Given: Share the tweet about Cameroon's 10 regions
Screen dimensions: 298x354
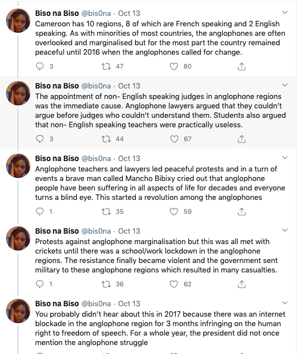Looking at the screenshot, I should 241,67.
